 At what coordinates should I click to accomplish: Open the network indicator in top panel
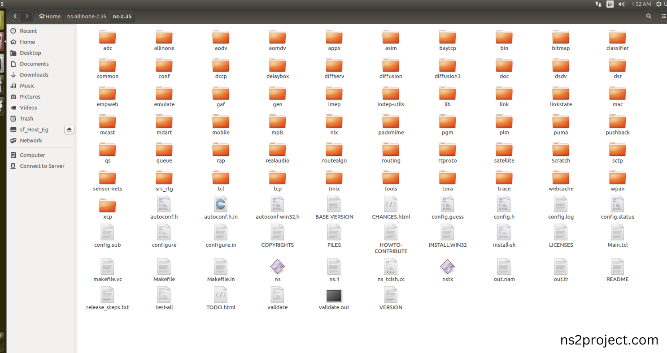[598, 4]
